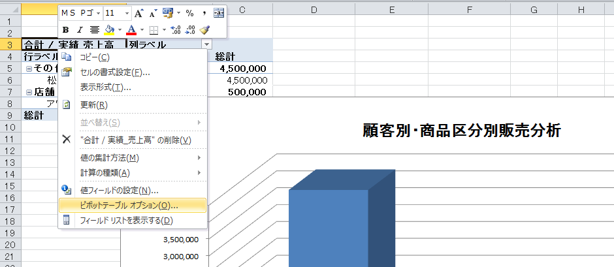The width and height of the screenshot is (614, 267).
Task: Select column header E
Action: click(391, 10)
